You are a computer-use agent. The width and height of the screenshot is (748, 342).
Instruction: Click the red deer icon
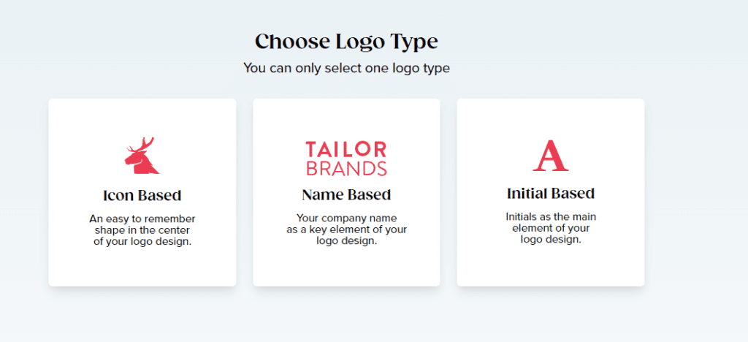click(x=142, y=159)
